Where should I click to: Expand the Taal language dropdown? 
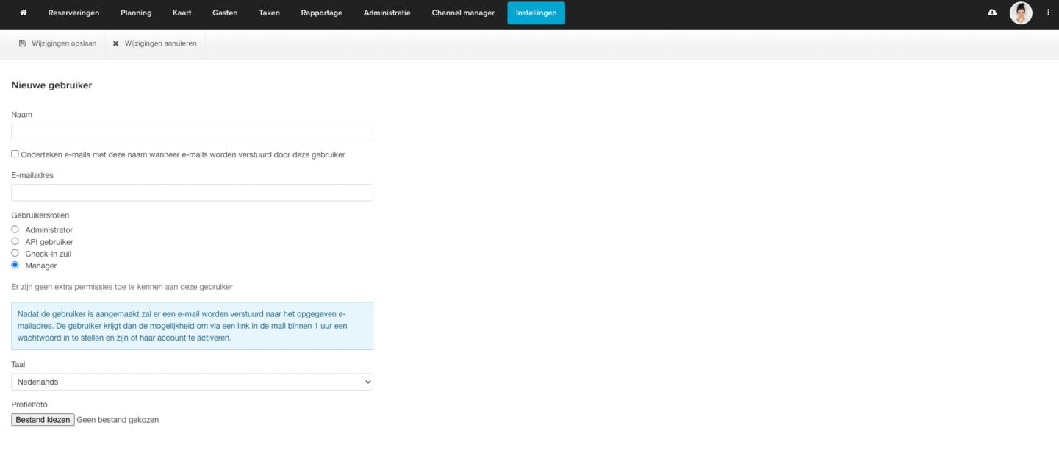tap(192, 382)
